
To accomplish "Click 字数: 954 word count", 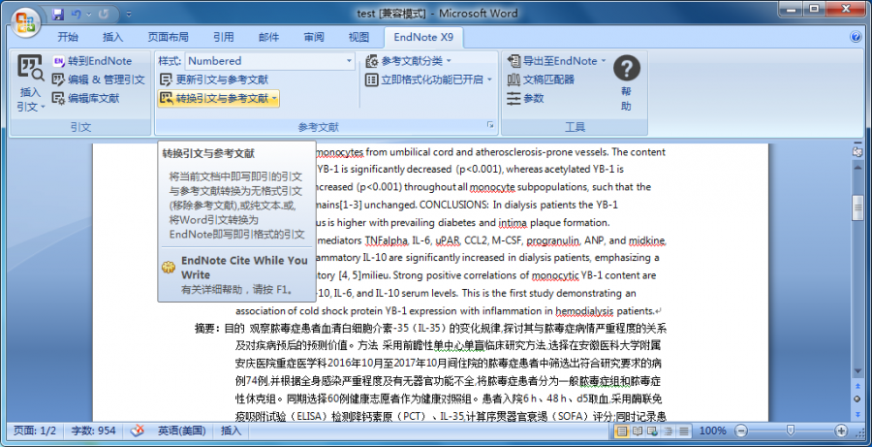I will coord(93,431).
